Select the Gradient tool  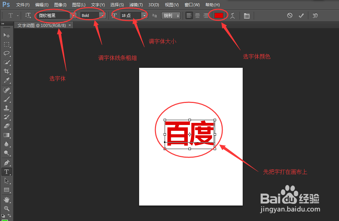click(x=7, y=135)
